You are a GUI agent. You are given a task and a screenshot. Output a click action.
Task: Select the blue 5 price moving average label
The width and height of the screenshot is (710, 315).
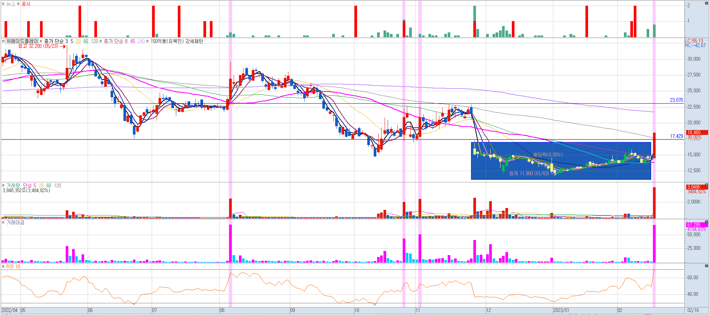coord(72,41)
